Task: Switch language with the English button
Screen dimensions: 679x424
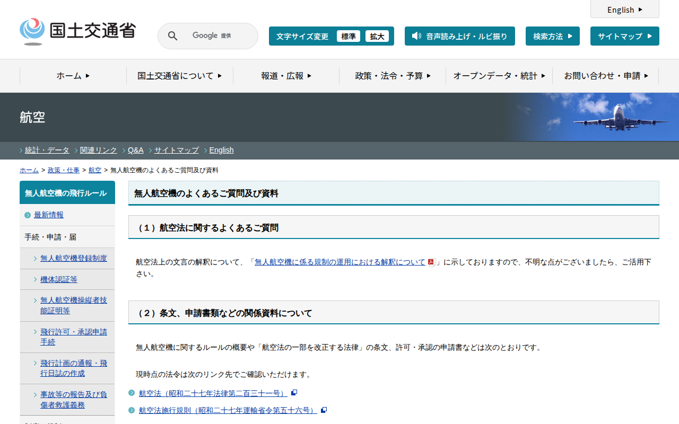Action: click(624, 10)
